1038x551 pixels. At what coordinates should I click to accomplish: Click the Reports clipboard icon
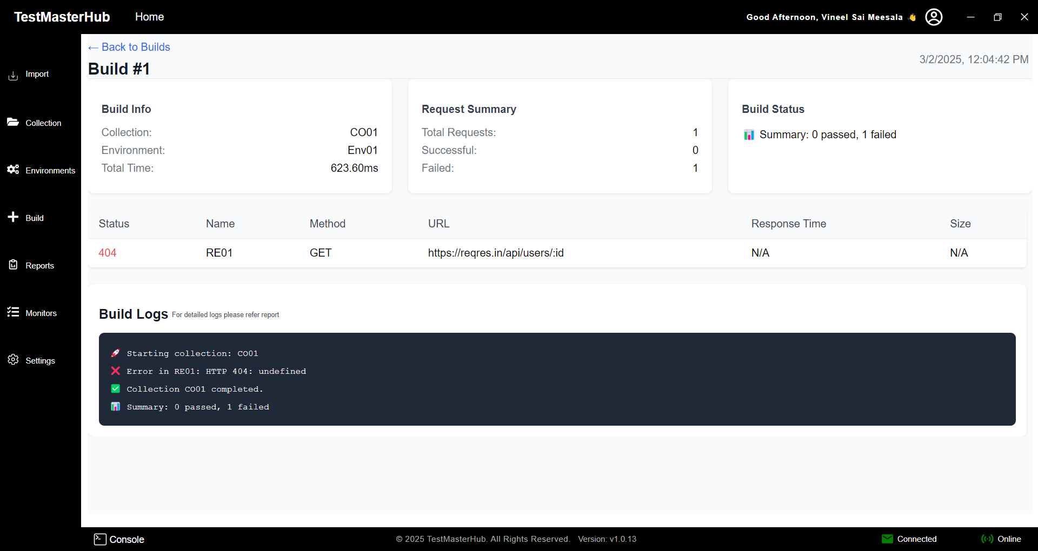[x=13, y=265]
